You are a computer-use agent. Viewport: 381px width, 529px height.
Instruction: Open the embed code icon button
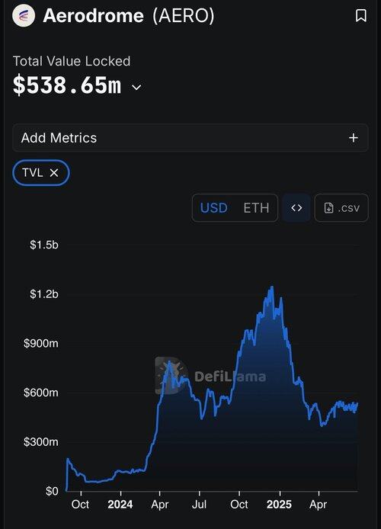pyautogui.click(x=296, y=208)
